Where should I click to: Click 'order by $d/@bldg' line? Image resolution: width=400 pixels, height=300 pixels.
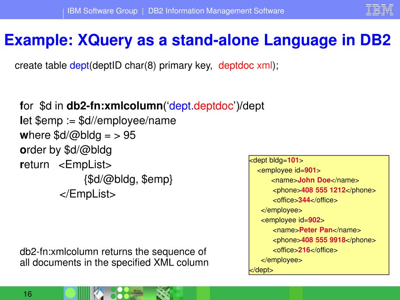coord(66,150)
